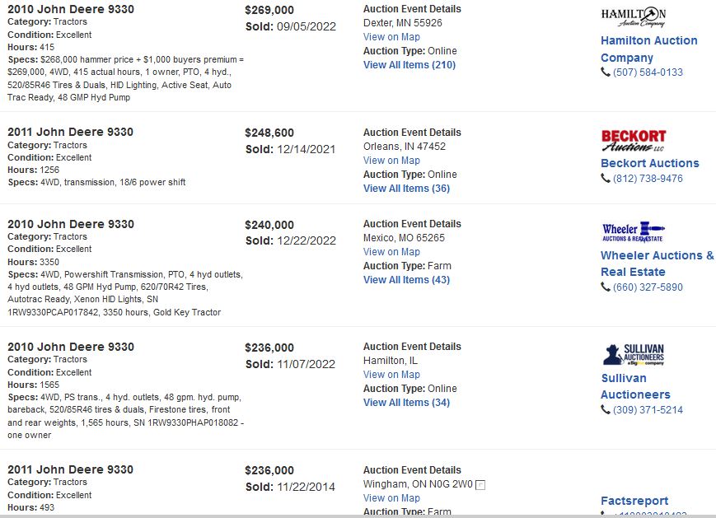
Task: Click phone icon next to (660) 327-5890
Action: [606, 287]
